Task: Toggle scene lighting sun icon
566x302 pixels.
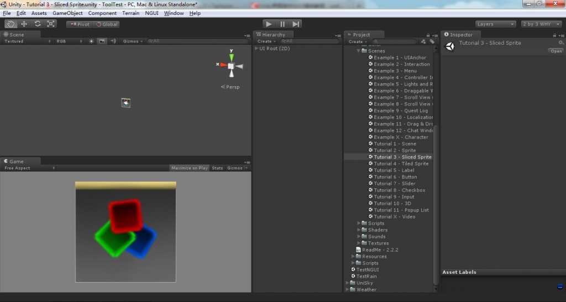Action: tap(91, 41)
